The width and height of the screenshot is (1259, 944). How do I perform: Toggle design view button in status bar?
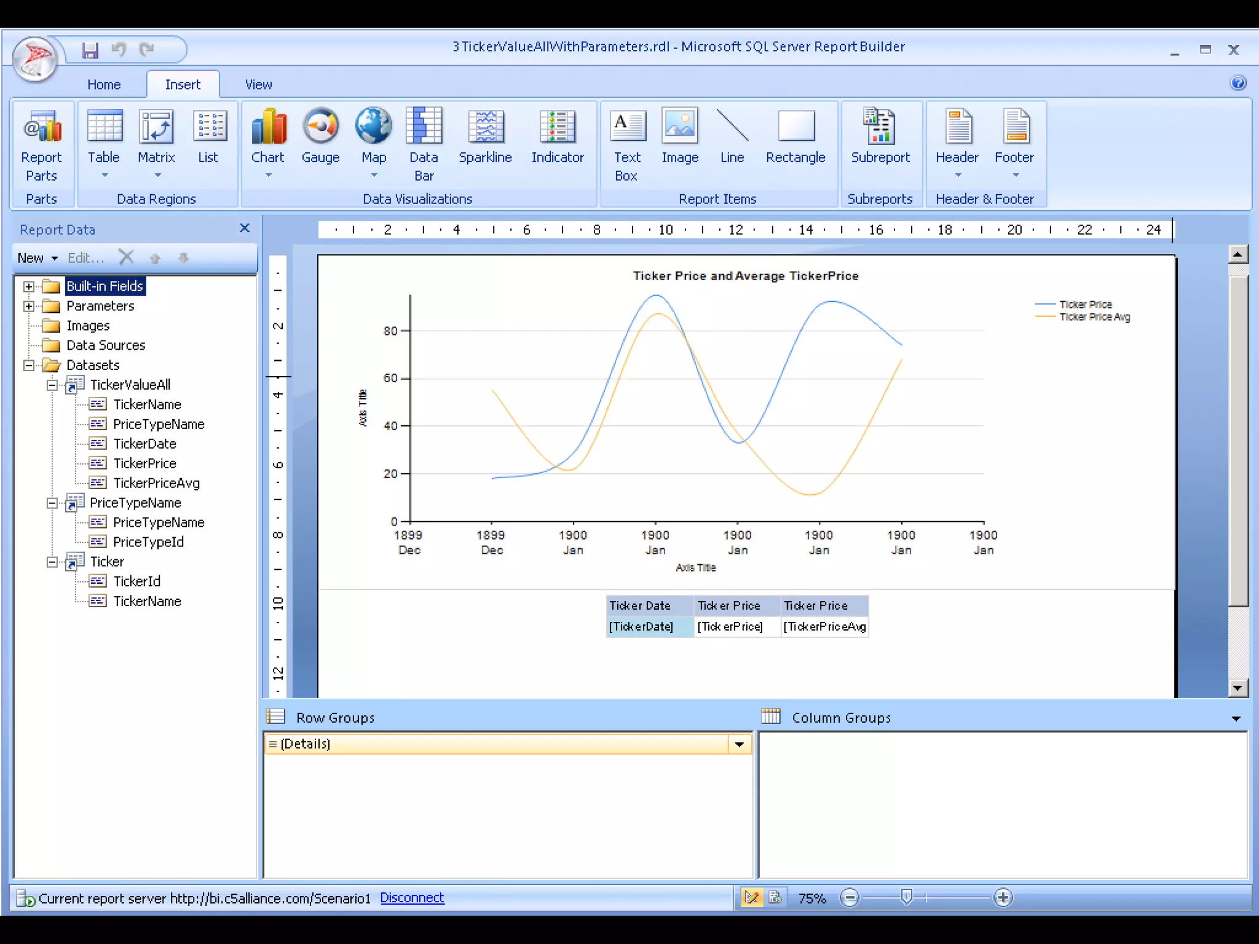point(751,898)
